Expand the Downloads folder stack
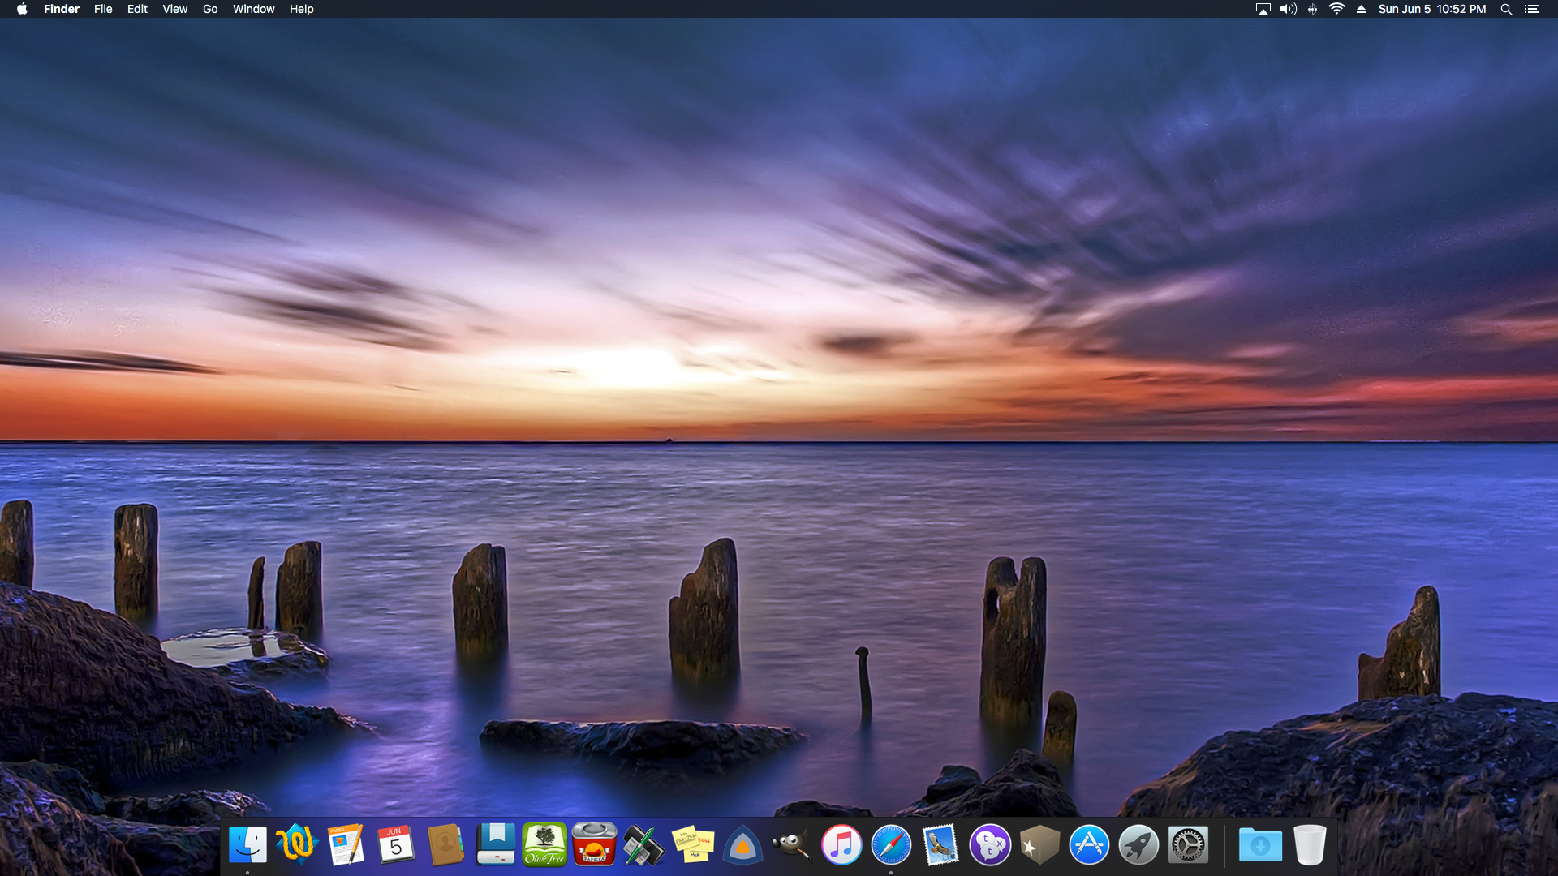This screenshot has height=876, width=1558. point(1259,845)
